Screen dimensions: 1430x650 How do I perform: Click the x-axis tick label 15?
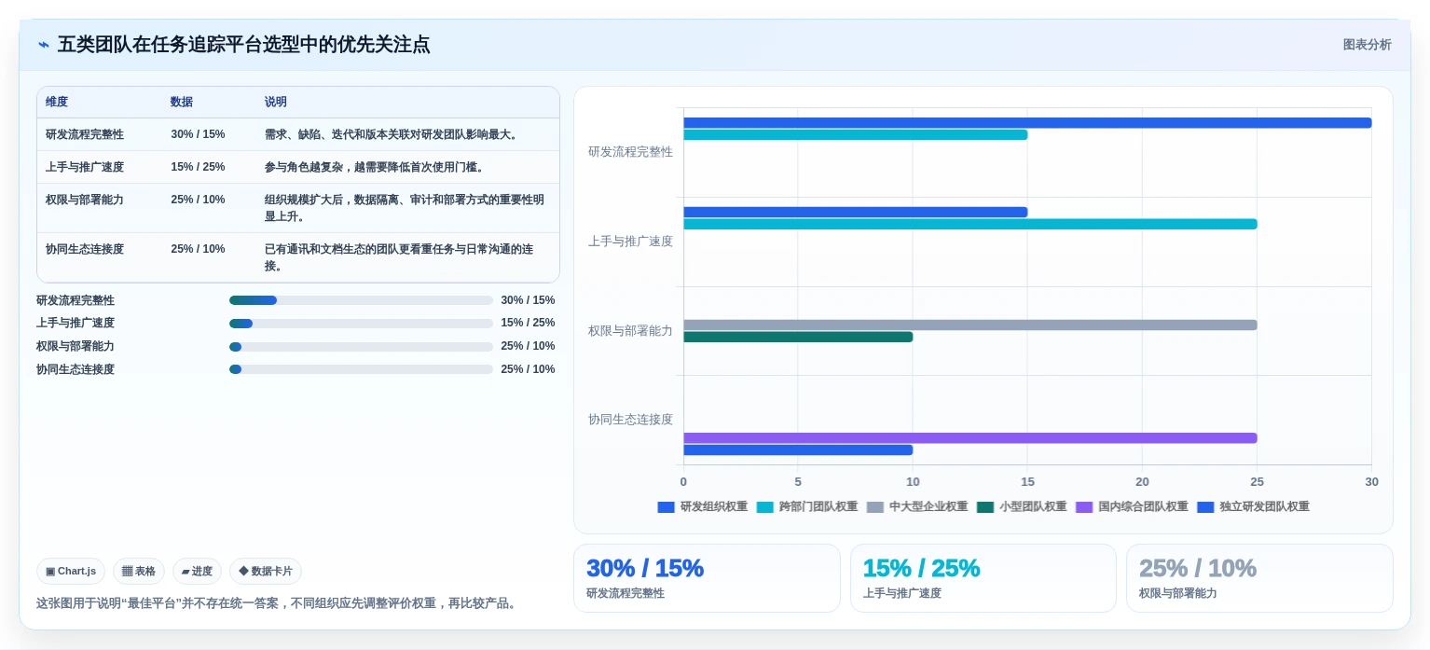pyautogui.click(x=1027, y=481)
